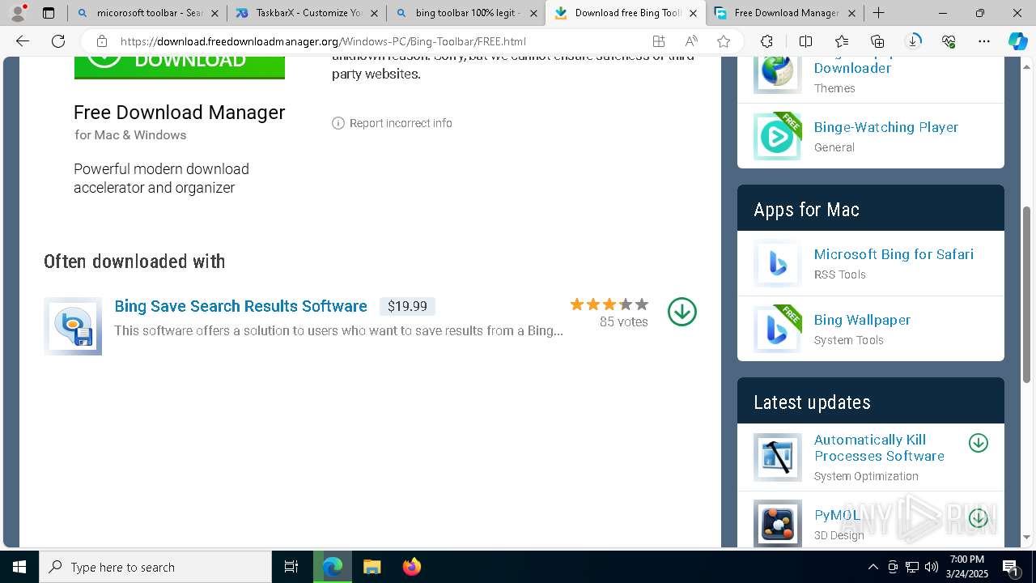Image resolution: width=1036 pixels, height=583 pixels.
Task: Open Downloads icon in toolbar
Action: 913,41
